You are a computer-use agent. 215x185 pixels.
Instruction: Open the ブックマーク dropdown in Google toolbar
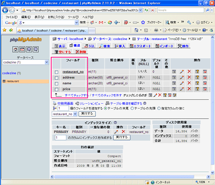click(154, 22)
